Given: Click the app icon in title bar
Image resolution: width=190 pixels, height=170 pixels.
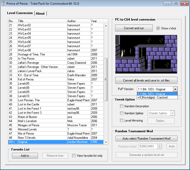Looking at the screenshot, I should point(3,4).
